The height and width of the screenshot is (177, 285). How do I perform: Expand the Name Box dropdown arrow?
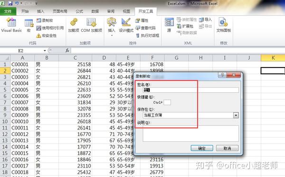(x=45, y=50)
